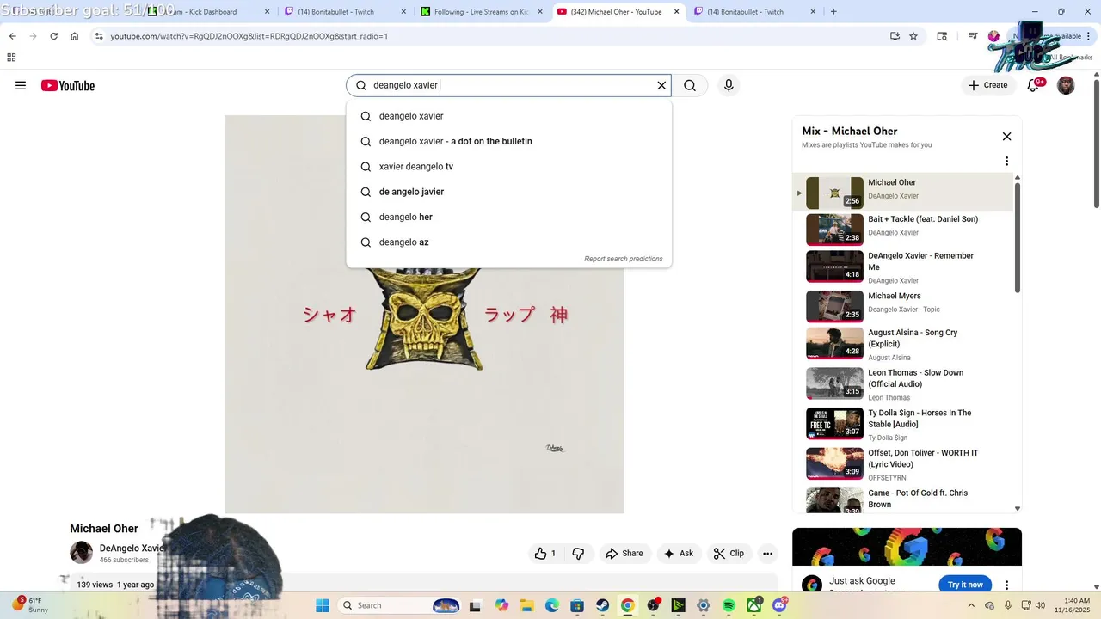Open YouTube notifications bell
The height and width of the screenshot is (619, 1101).
click(x=1033, y=85)
